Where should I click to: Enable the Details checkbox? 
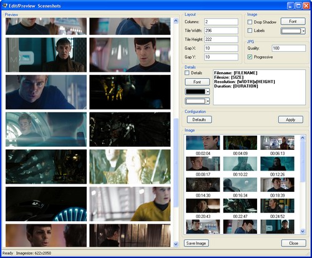[187, 73]
